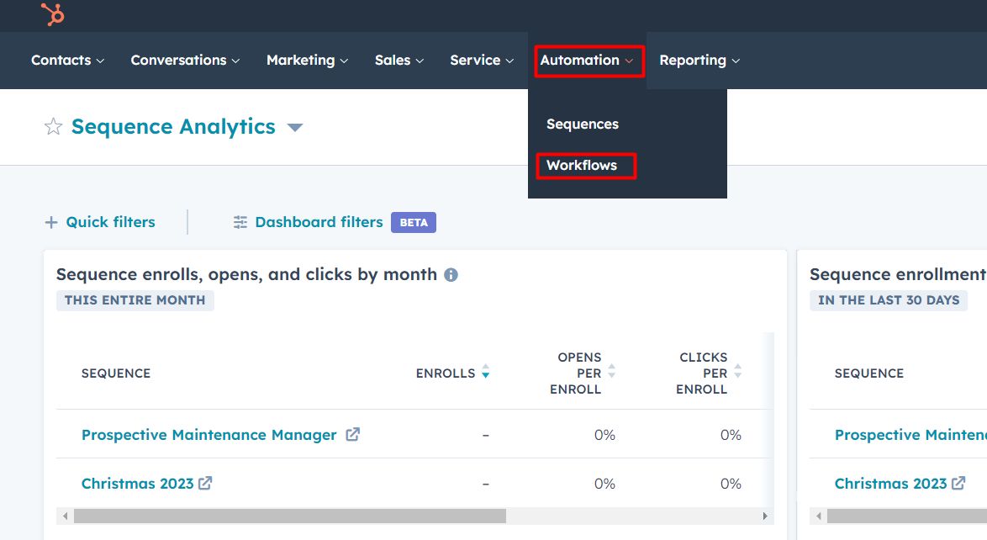987x540 pixels.
Task: Open Prospective Mainten… link in second report
Action: pyautogui.click(x=910, y=435)
